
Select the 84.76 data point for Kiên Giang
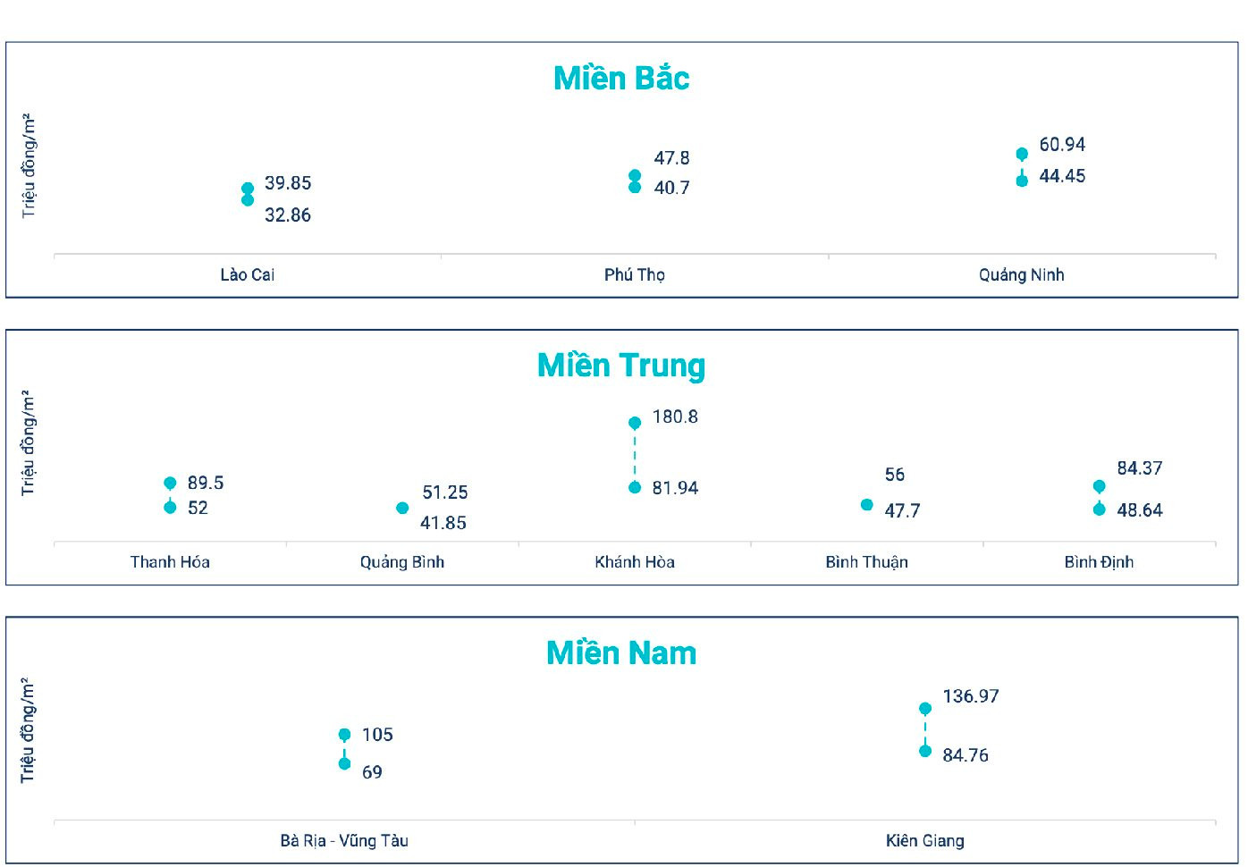point(925,751)
